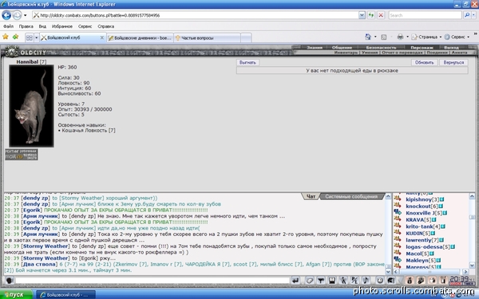Image resolution: width=479 pixels, height=299 pixels.
Task: Click the walking man icon in chat bar
Action: [343, 280]
